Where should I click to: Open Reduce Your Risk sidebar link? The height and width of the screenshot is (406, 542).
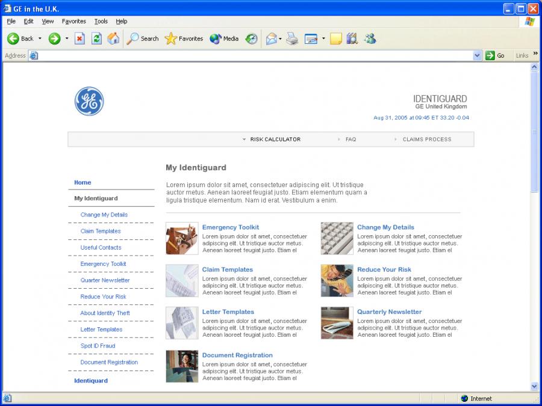click(x=103, y=297)
